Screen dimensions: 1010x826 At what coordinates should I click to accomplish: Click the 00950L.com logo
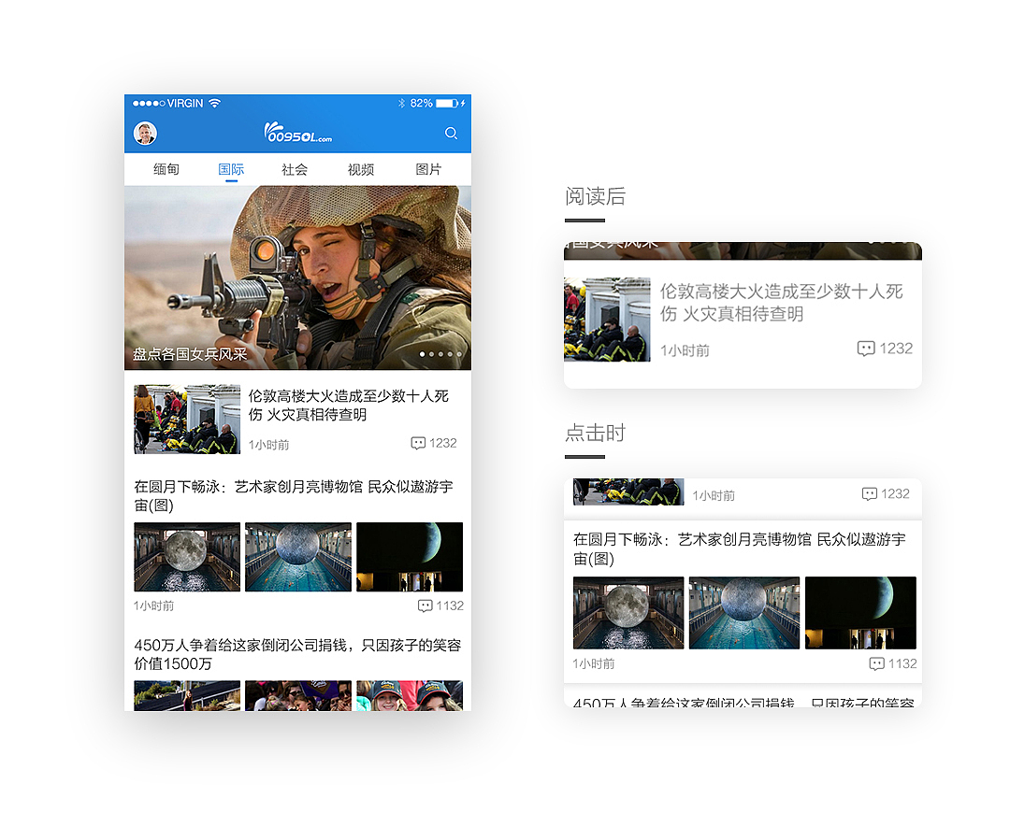click(x=296, y=132)
